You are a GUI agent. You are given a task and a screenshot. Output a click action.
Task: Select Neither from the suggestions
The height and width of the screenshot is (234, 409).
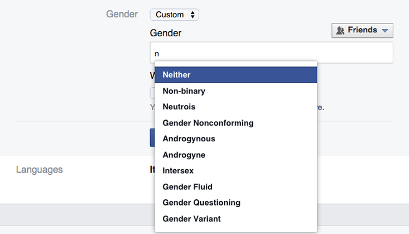[236, 75]
